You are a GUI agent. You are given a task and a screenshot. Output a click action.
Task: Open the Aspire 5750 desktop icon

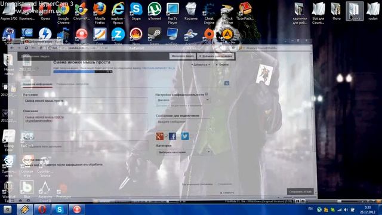[x=9, y=11]
